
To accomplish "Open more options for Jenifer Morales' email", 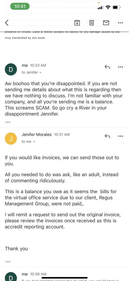I will (x=121, y=136).
